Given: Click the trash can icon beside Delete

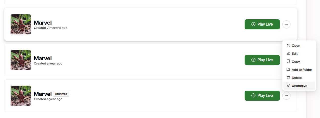Looking at the screenshot, I should click(x=288, y=78).
